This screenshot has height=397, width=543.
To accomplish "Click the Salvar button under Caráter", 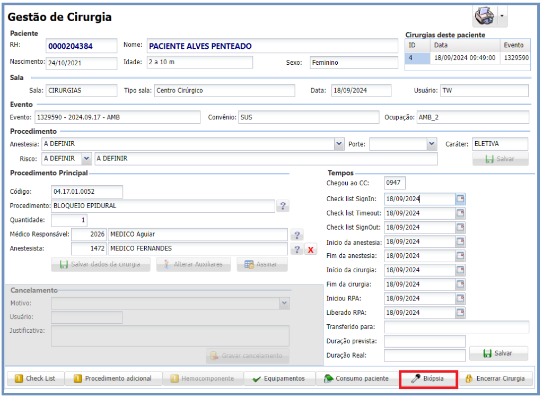I will click(x=501, y=159).
